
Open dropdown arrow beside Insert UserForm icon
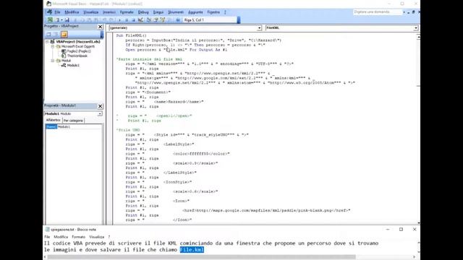click(x=61, y=20)
